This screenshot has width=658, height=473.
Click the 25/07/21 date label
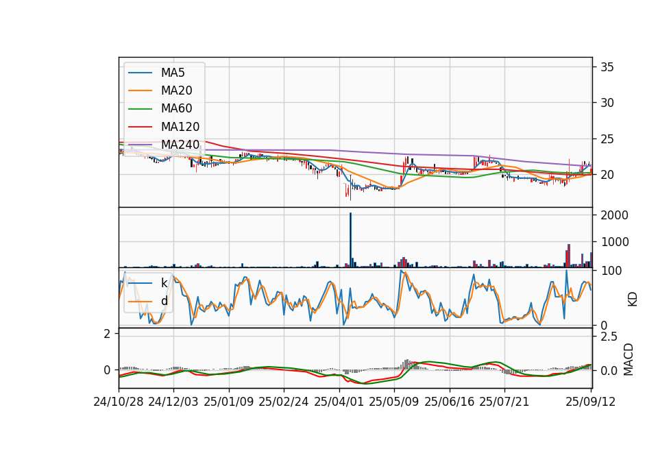click(504, 402)
